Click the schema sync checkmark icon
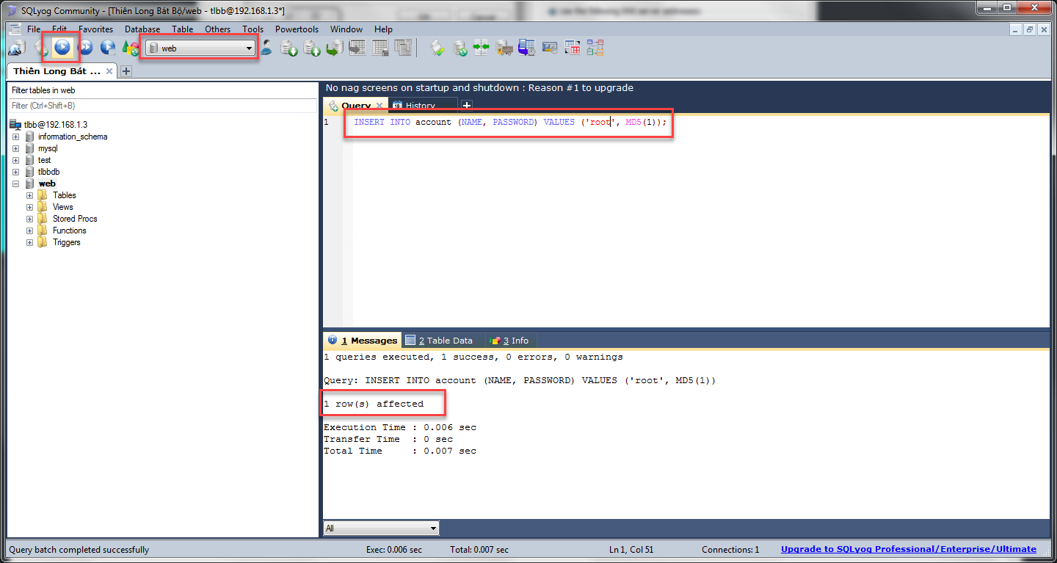This screenshot has height=563, width=1057. tap(437, 48)
